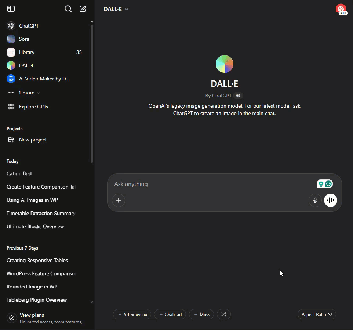
Task: Click the plus attach icon in prompt box
Action: [x=119, y=200]
